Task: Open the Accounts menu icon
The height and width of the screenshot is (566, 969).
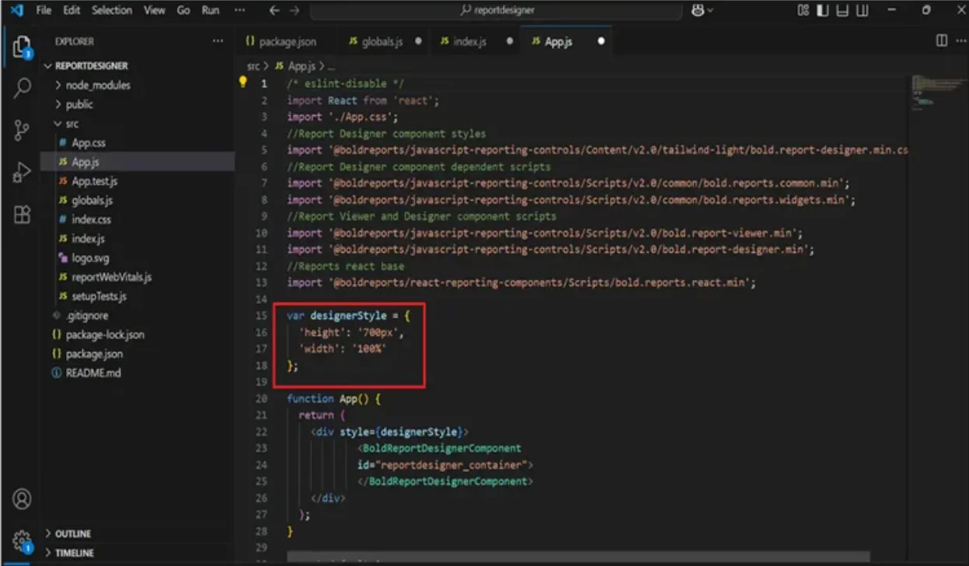Action: (x=22, y=498)
